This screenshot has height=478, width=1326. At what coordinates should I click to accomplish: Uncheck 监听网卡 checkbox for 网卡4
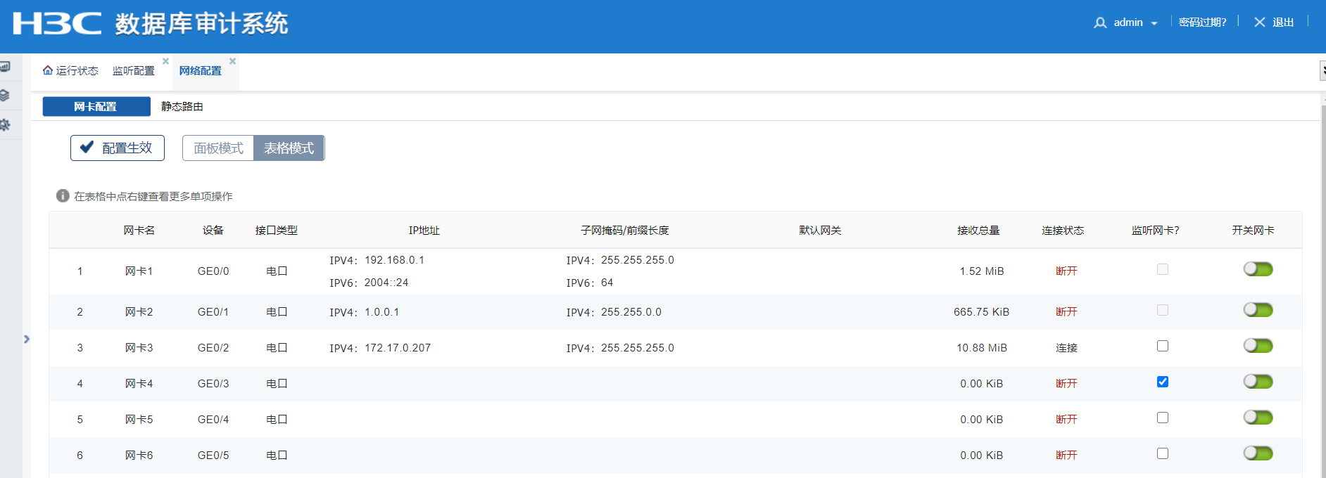1163,382
